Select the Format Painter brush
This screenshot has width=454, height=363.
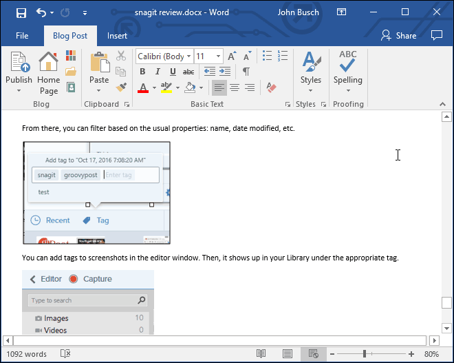[121, 87]
